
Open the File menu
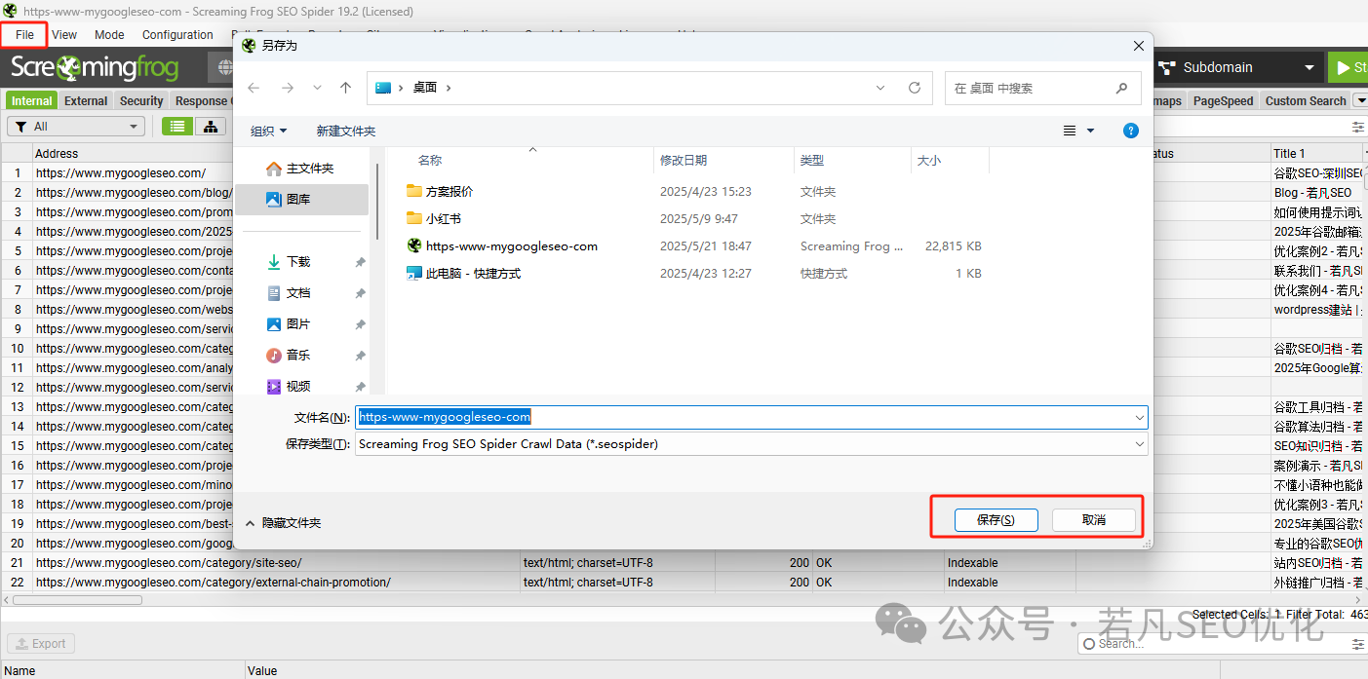24,35
